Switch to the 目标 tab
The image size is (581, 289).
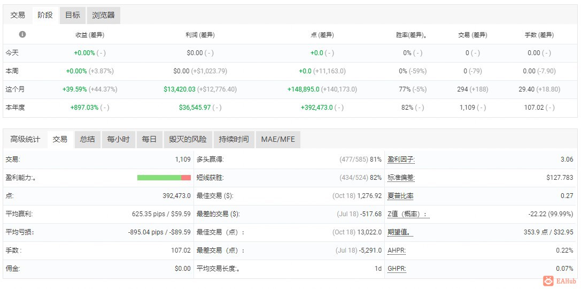[73, 15]
